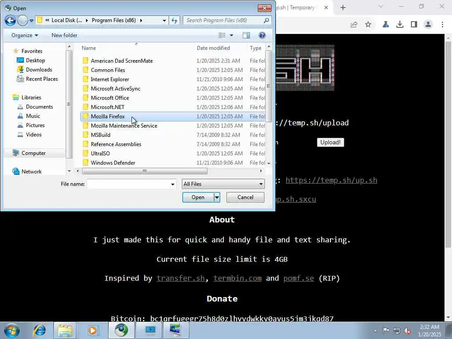452x339 pixels.
Task: Open Chrome three-dot menu
Action: pos(442,25)
